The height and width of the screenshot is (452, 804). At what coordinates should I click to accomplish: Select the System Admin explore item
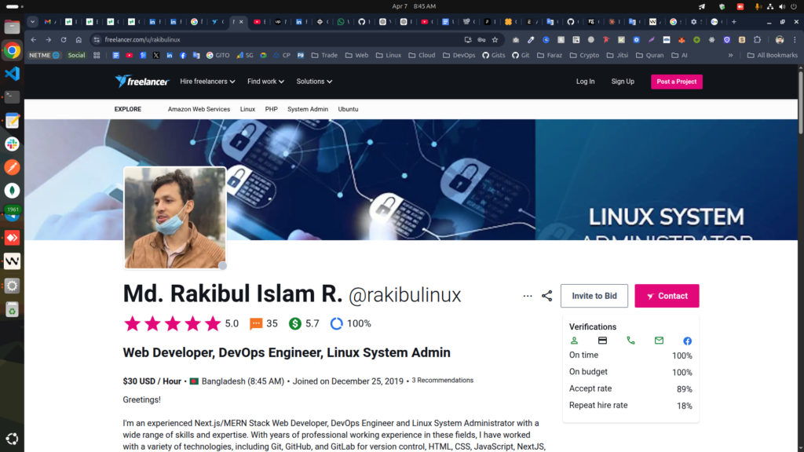tap(308, 109)
